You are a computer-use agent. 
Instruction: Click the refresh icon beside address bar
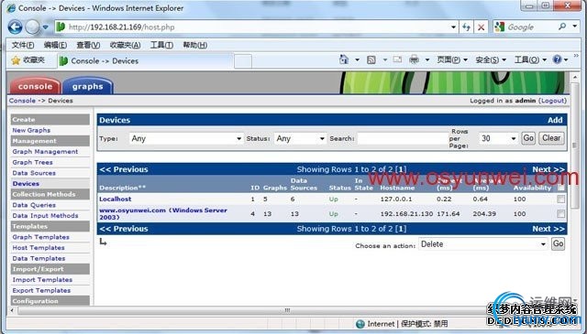coord(466,27)
